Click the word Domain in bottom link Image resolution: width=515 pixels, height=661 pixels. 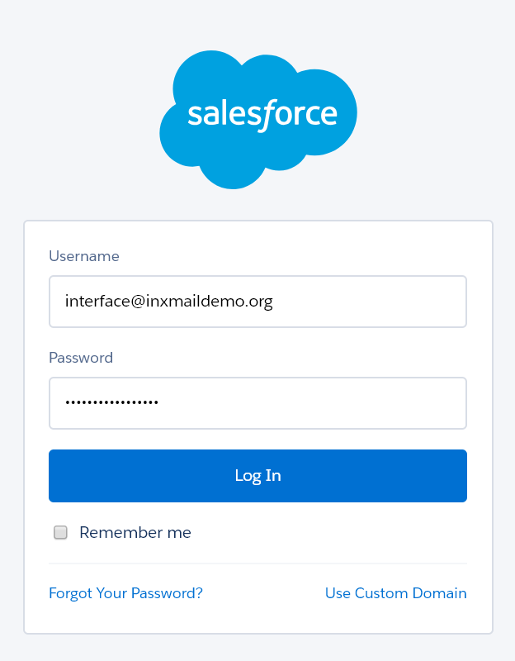[439, 593]
